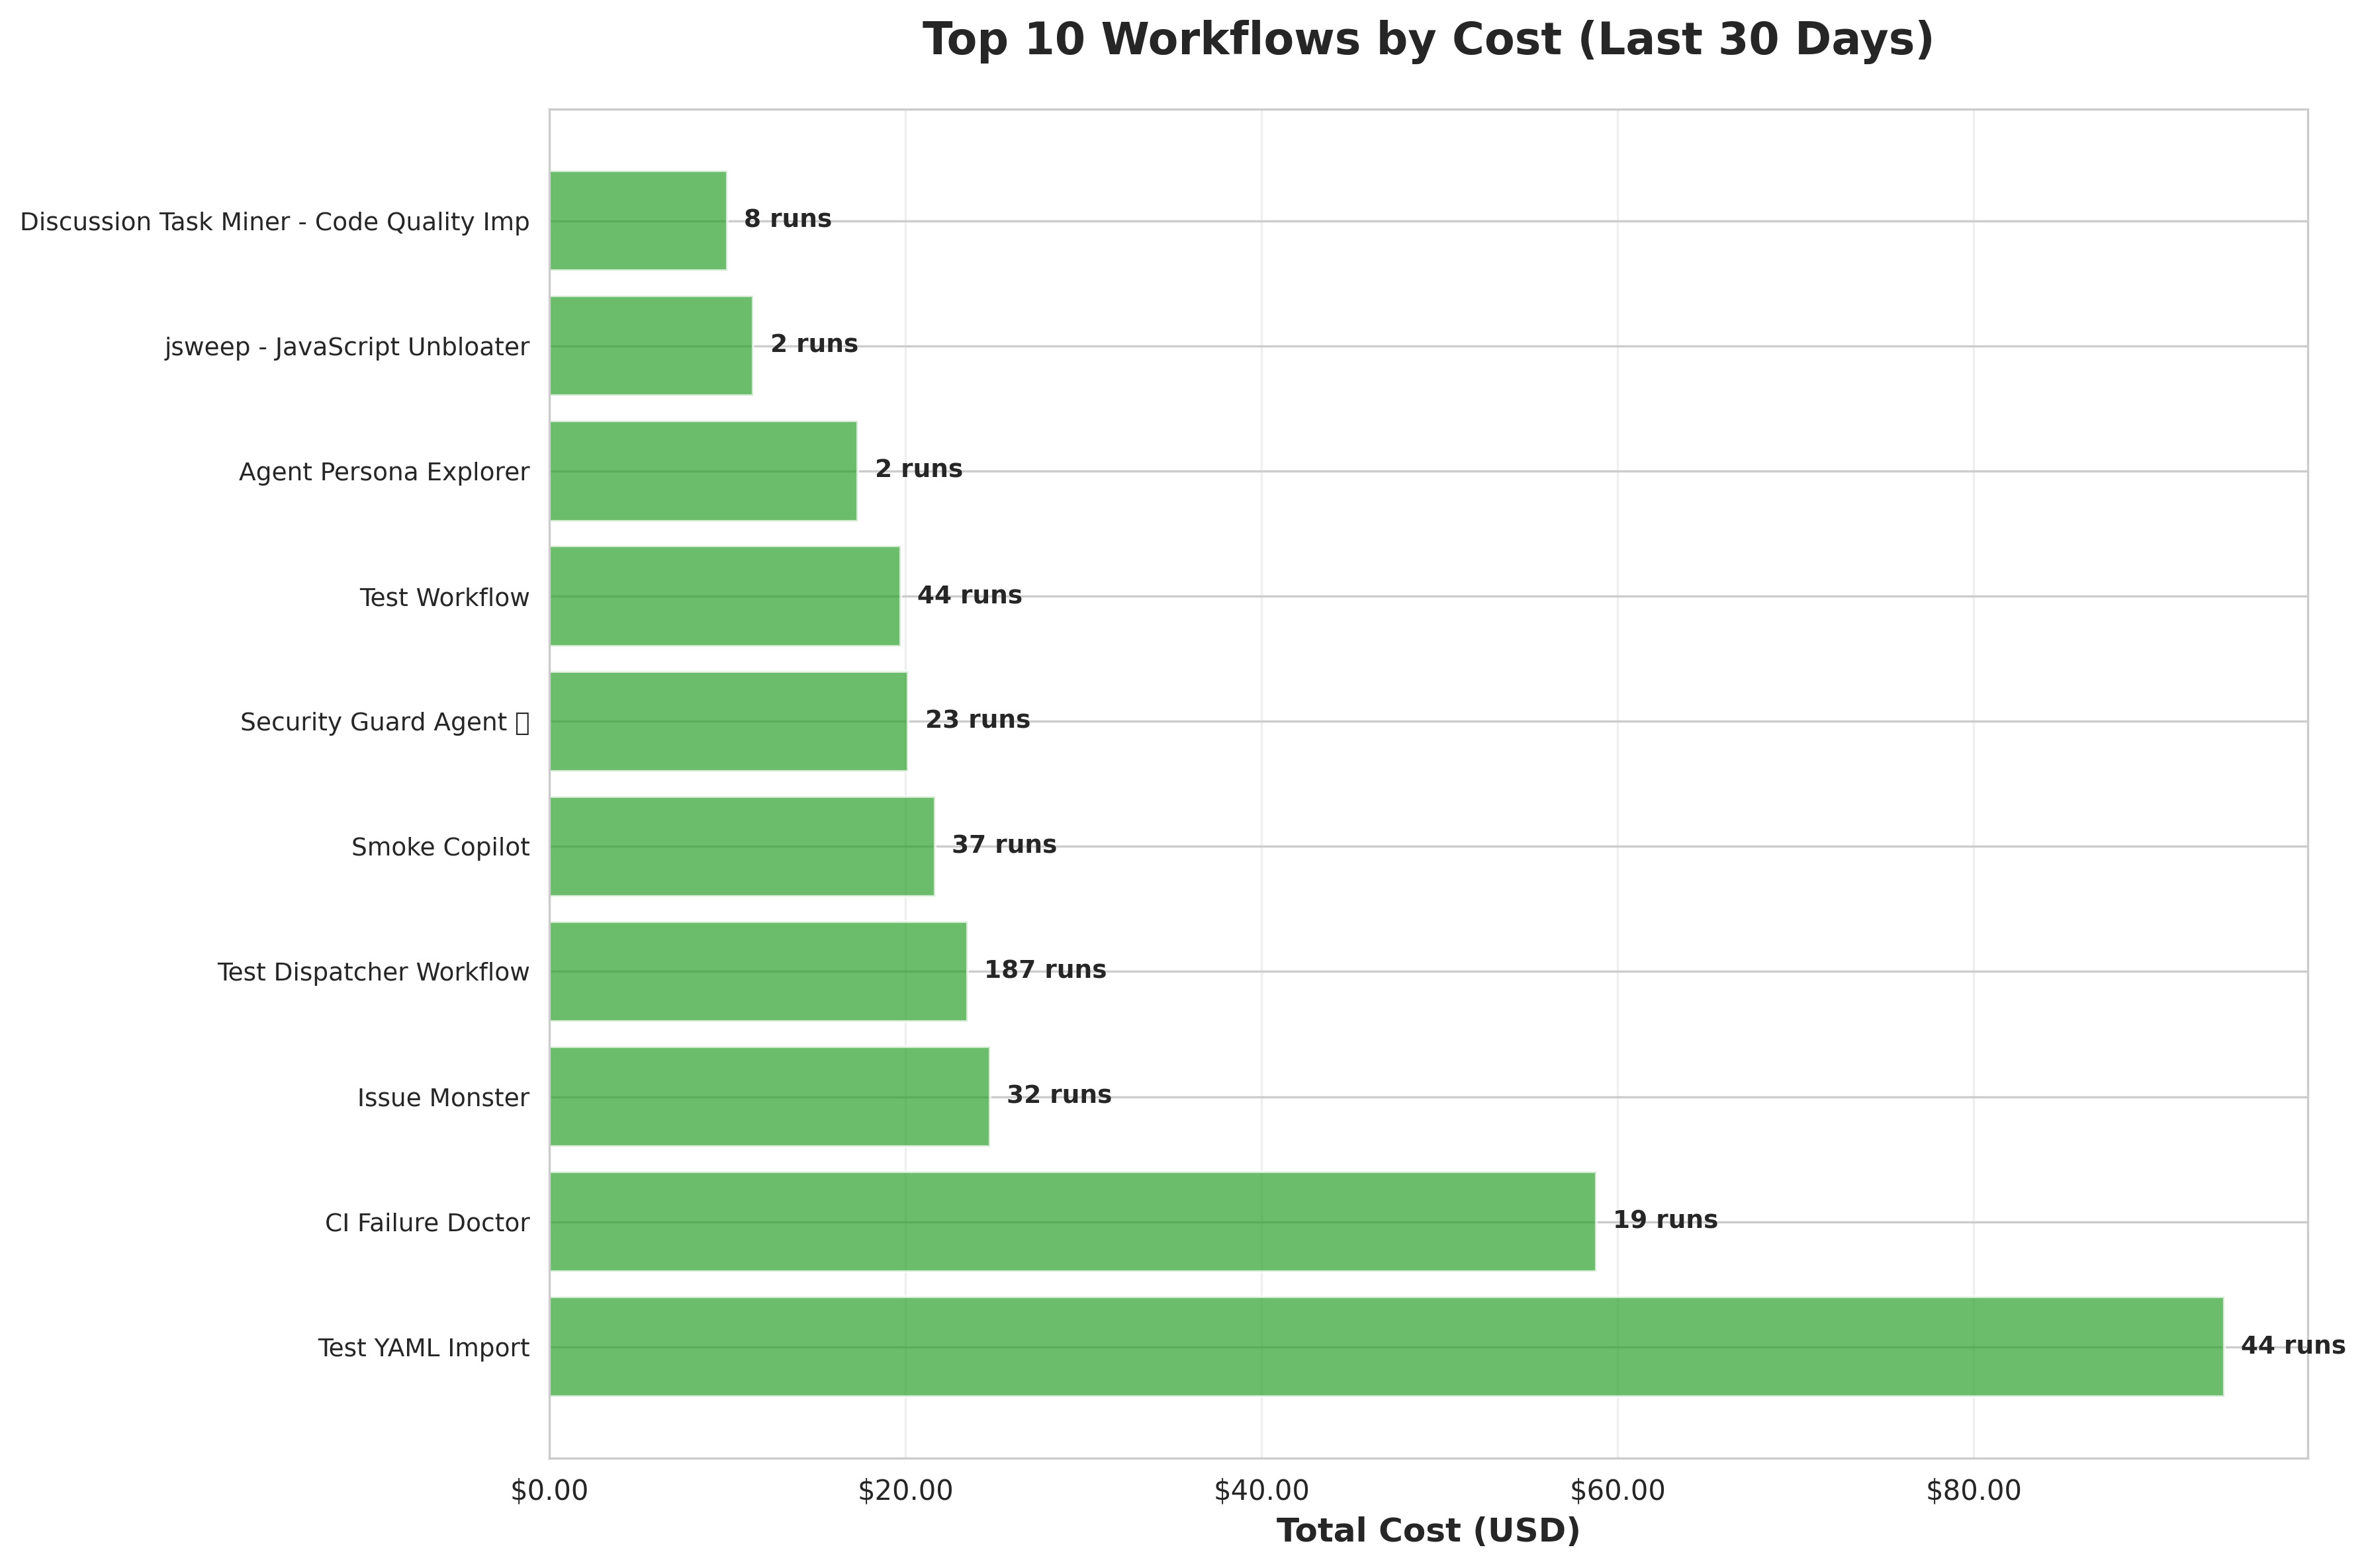Click the Smoke Copilot bar
Screen dimensions: 2366x1568
[741, 846]
